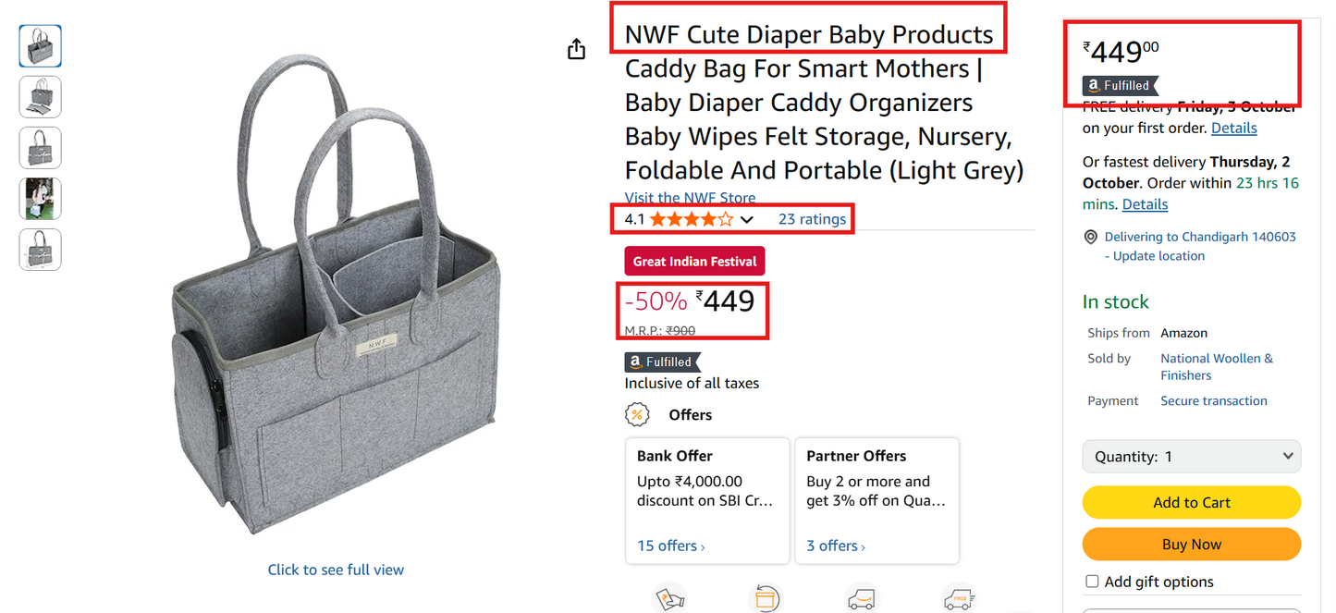The width and height of the screenshot is (1336, 613).
Task: Select the fourth product gallery thumbnail
Action: pos(40,198)
